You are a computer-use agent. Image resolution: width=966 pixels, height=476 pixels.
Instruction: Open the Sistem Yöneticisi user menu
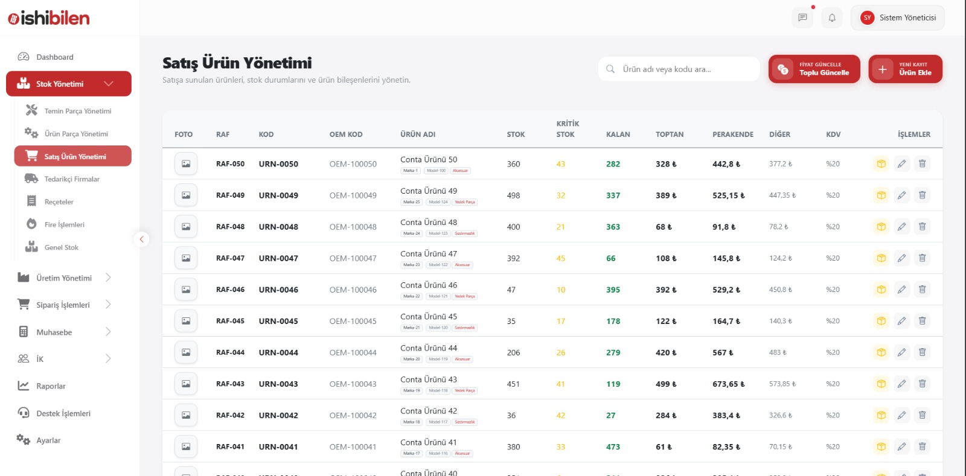tap(898, 17)
